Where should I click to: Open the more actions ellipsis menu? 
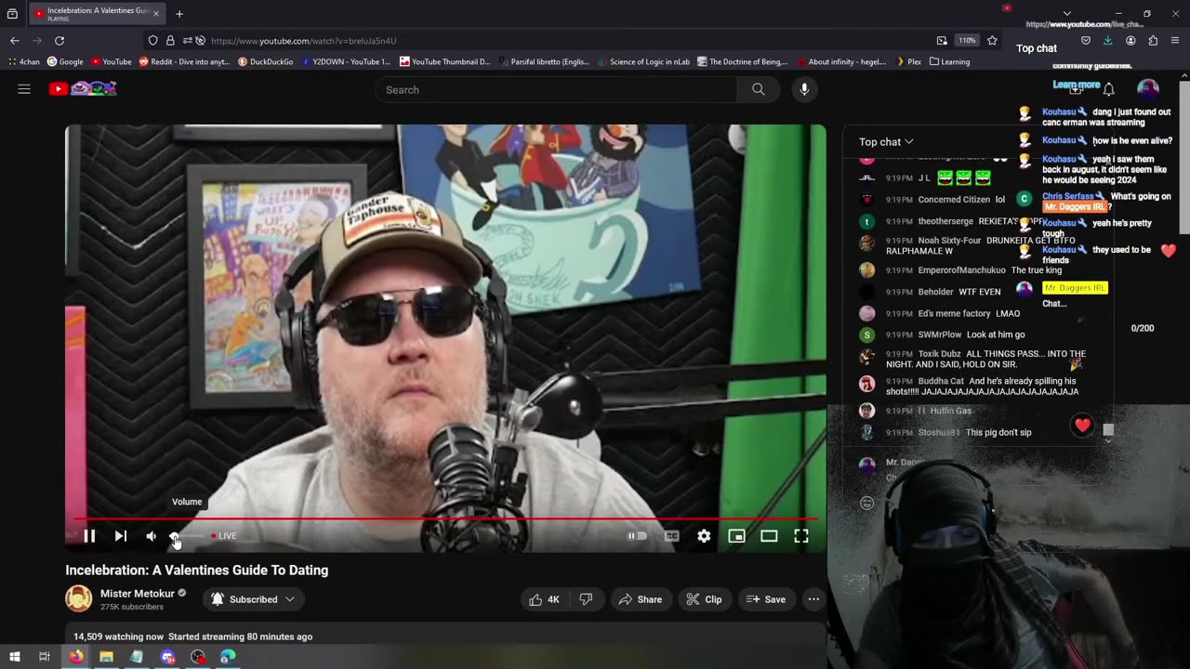(813, 599)
